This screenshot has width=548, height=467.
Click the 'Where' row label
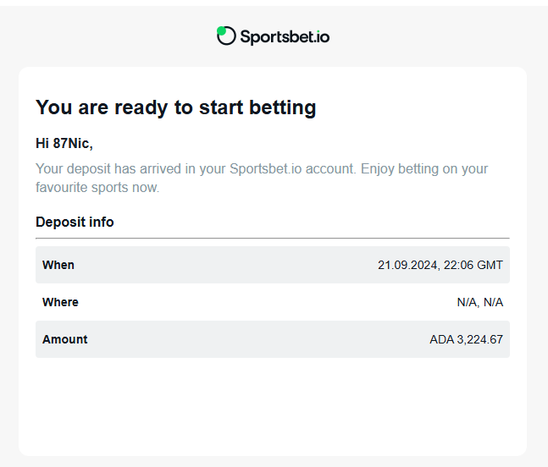[60, 302]
